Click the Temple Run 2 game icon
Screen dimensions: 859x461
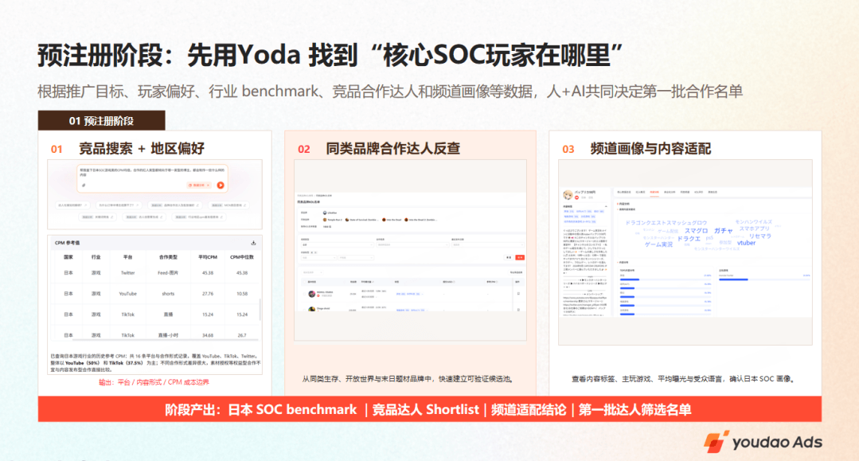click(325, 220)
